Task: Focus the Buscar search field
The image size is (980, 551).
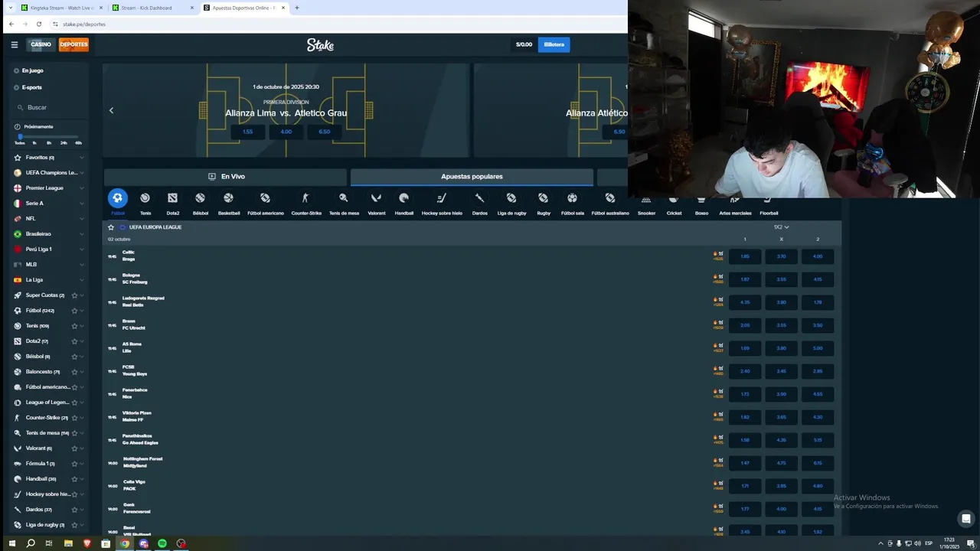Action: (50, 108)
